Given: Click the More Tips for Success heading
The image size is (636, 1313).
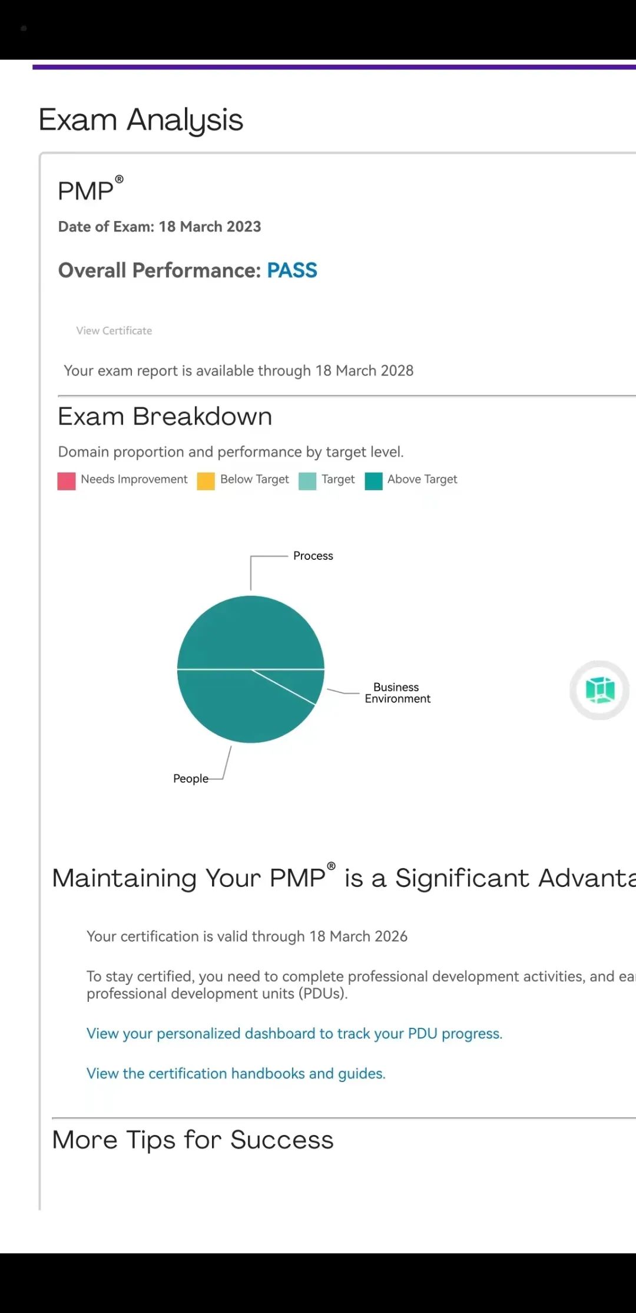Looking at the screenshot, I should tap(193, 1140).
